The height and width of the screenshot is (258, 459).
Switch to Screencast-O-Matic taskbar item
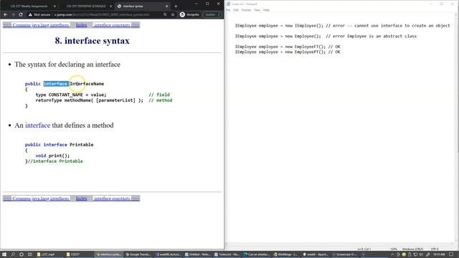coord(345,254)
